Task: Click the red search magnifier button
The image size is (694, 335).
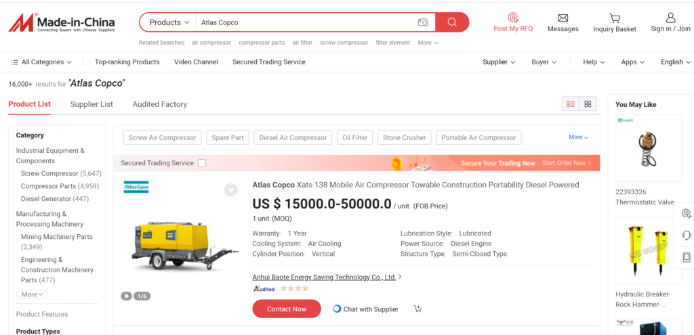Action: [452, 22]
